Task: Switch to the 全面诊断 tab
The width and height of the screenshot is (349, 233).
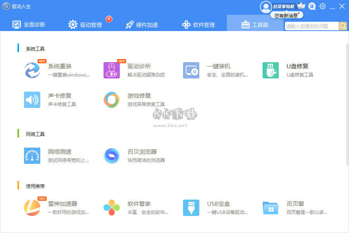Action: pos(29,24)
